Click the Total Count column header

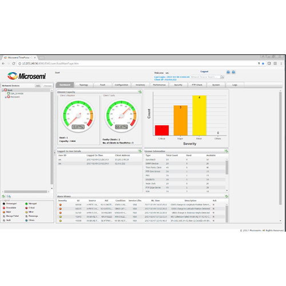[x=172, y=156]
